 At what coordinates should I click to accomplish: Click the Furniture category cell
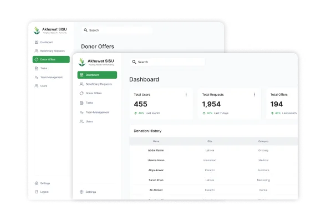click(263, 170)
